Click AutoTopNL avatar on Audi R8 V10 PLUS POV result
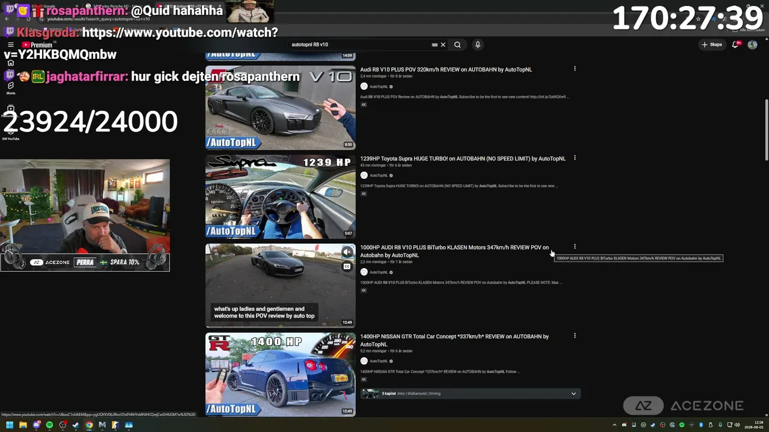This screenshot has height=432, width=769. pos(363,86)
